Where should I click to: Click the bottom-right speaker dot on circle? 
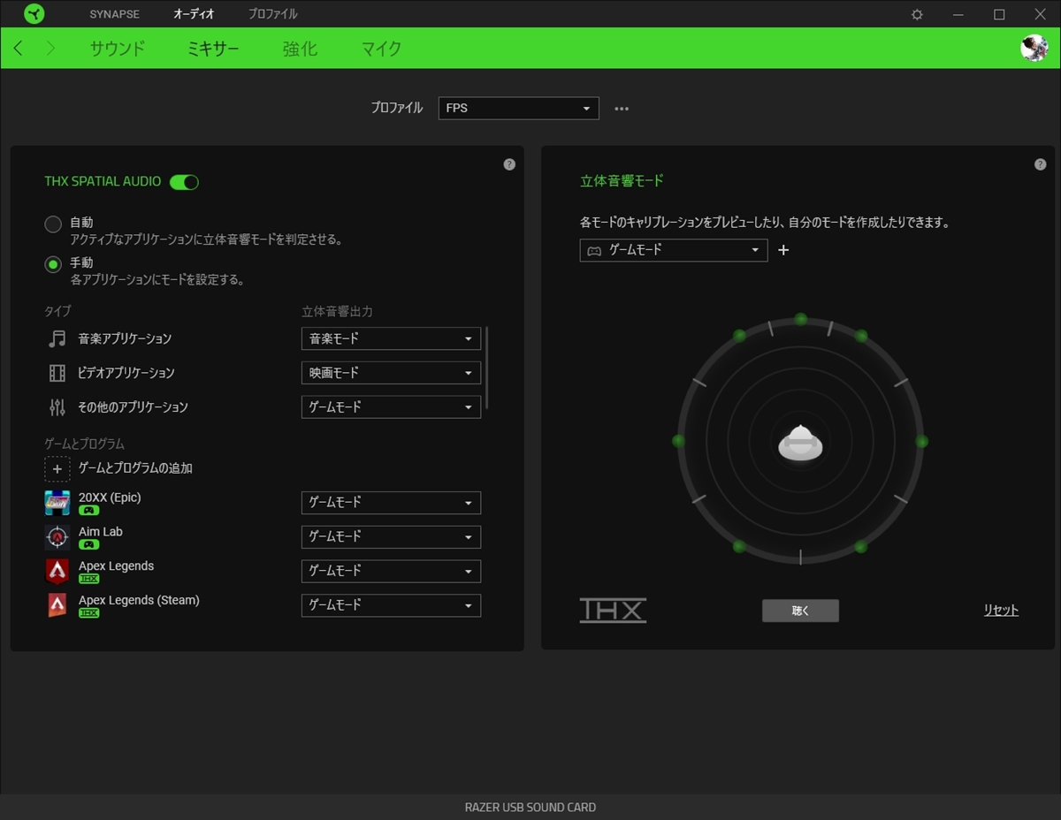[x=860, y=547]
